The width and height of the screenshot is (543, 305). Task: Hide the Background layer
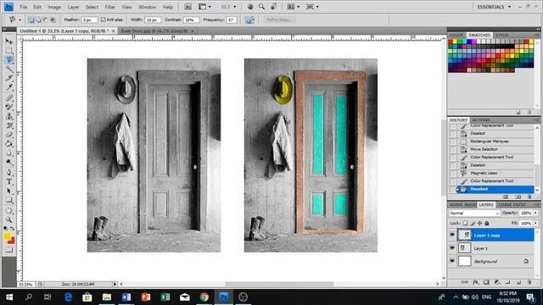coord(452,261)
